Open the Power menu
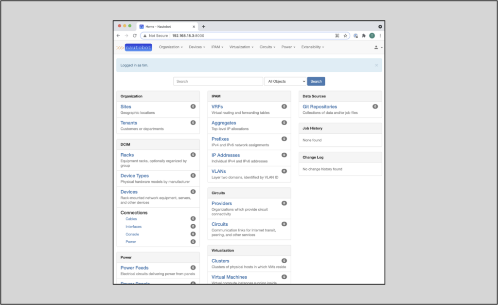The height and width of the screenshot is (305, 498). pyautogui.click(x=288, y=47)
